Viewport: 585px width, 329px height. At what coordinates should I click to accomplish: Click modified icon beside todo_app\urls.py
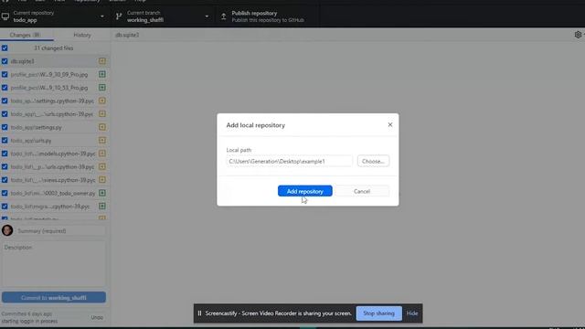point(101,140)
